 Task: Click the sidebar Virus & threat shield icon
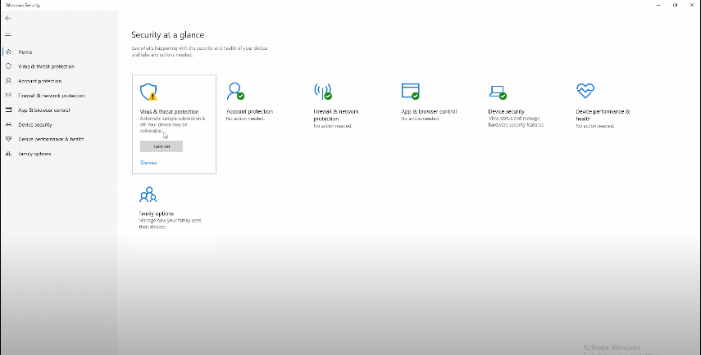[x=8, y=66]
